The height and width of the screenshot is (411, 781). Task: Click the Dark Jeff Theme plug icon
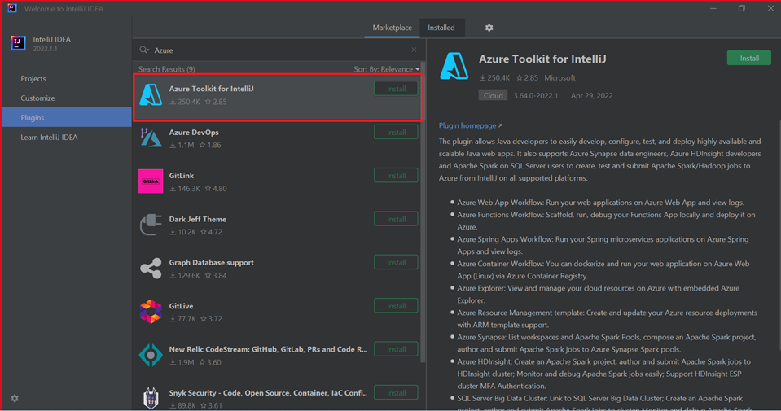tap(151, 225)
